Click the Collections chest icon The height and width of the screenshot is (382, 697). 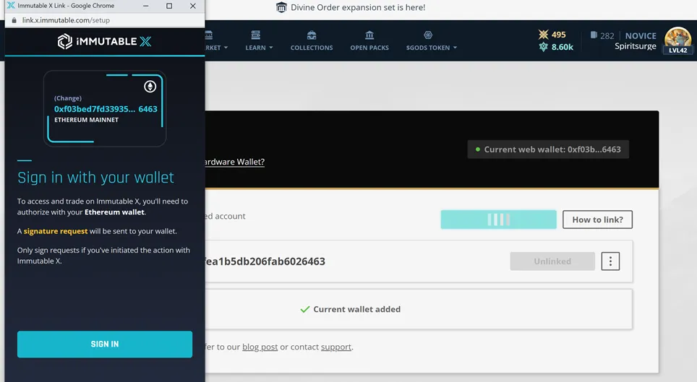tap(312, 35)
